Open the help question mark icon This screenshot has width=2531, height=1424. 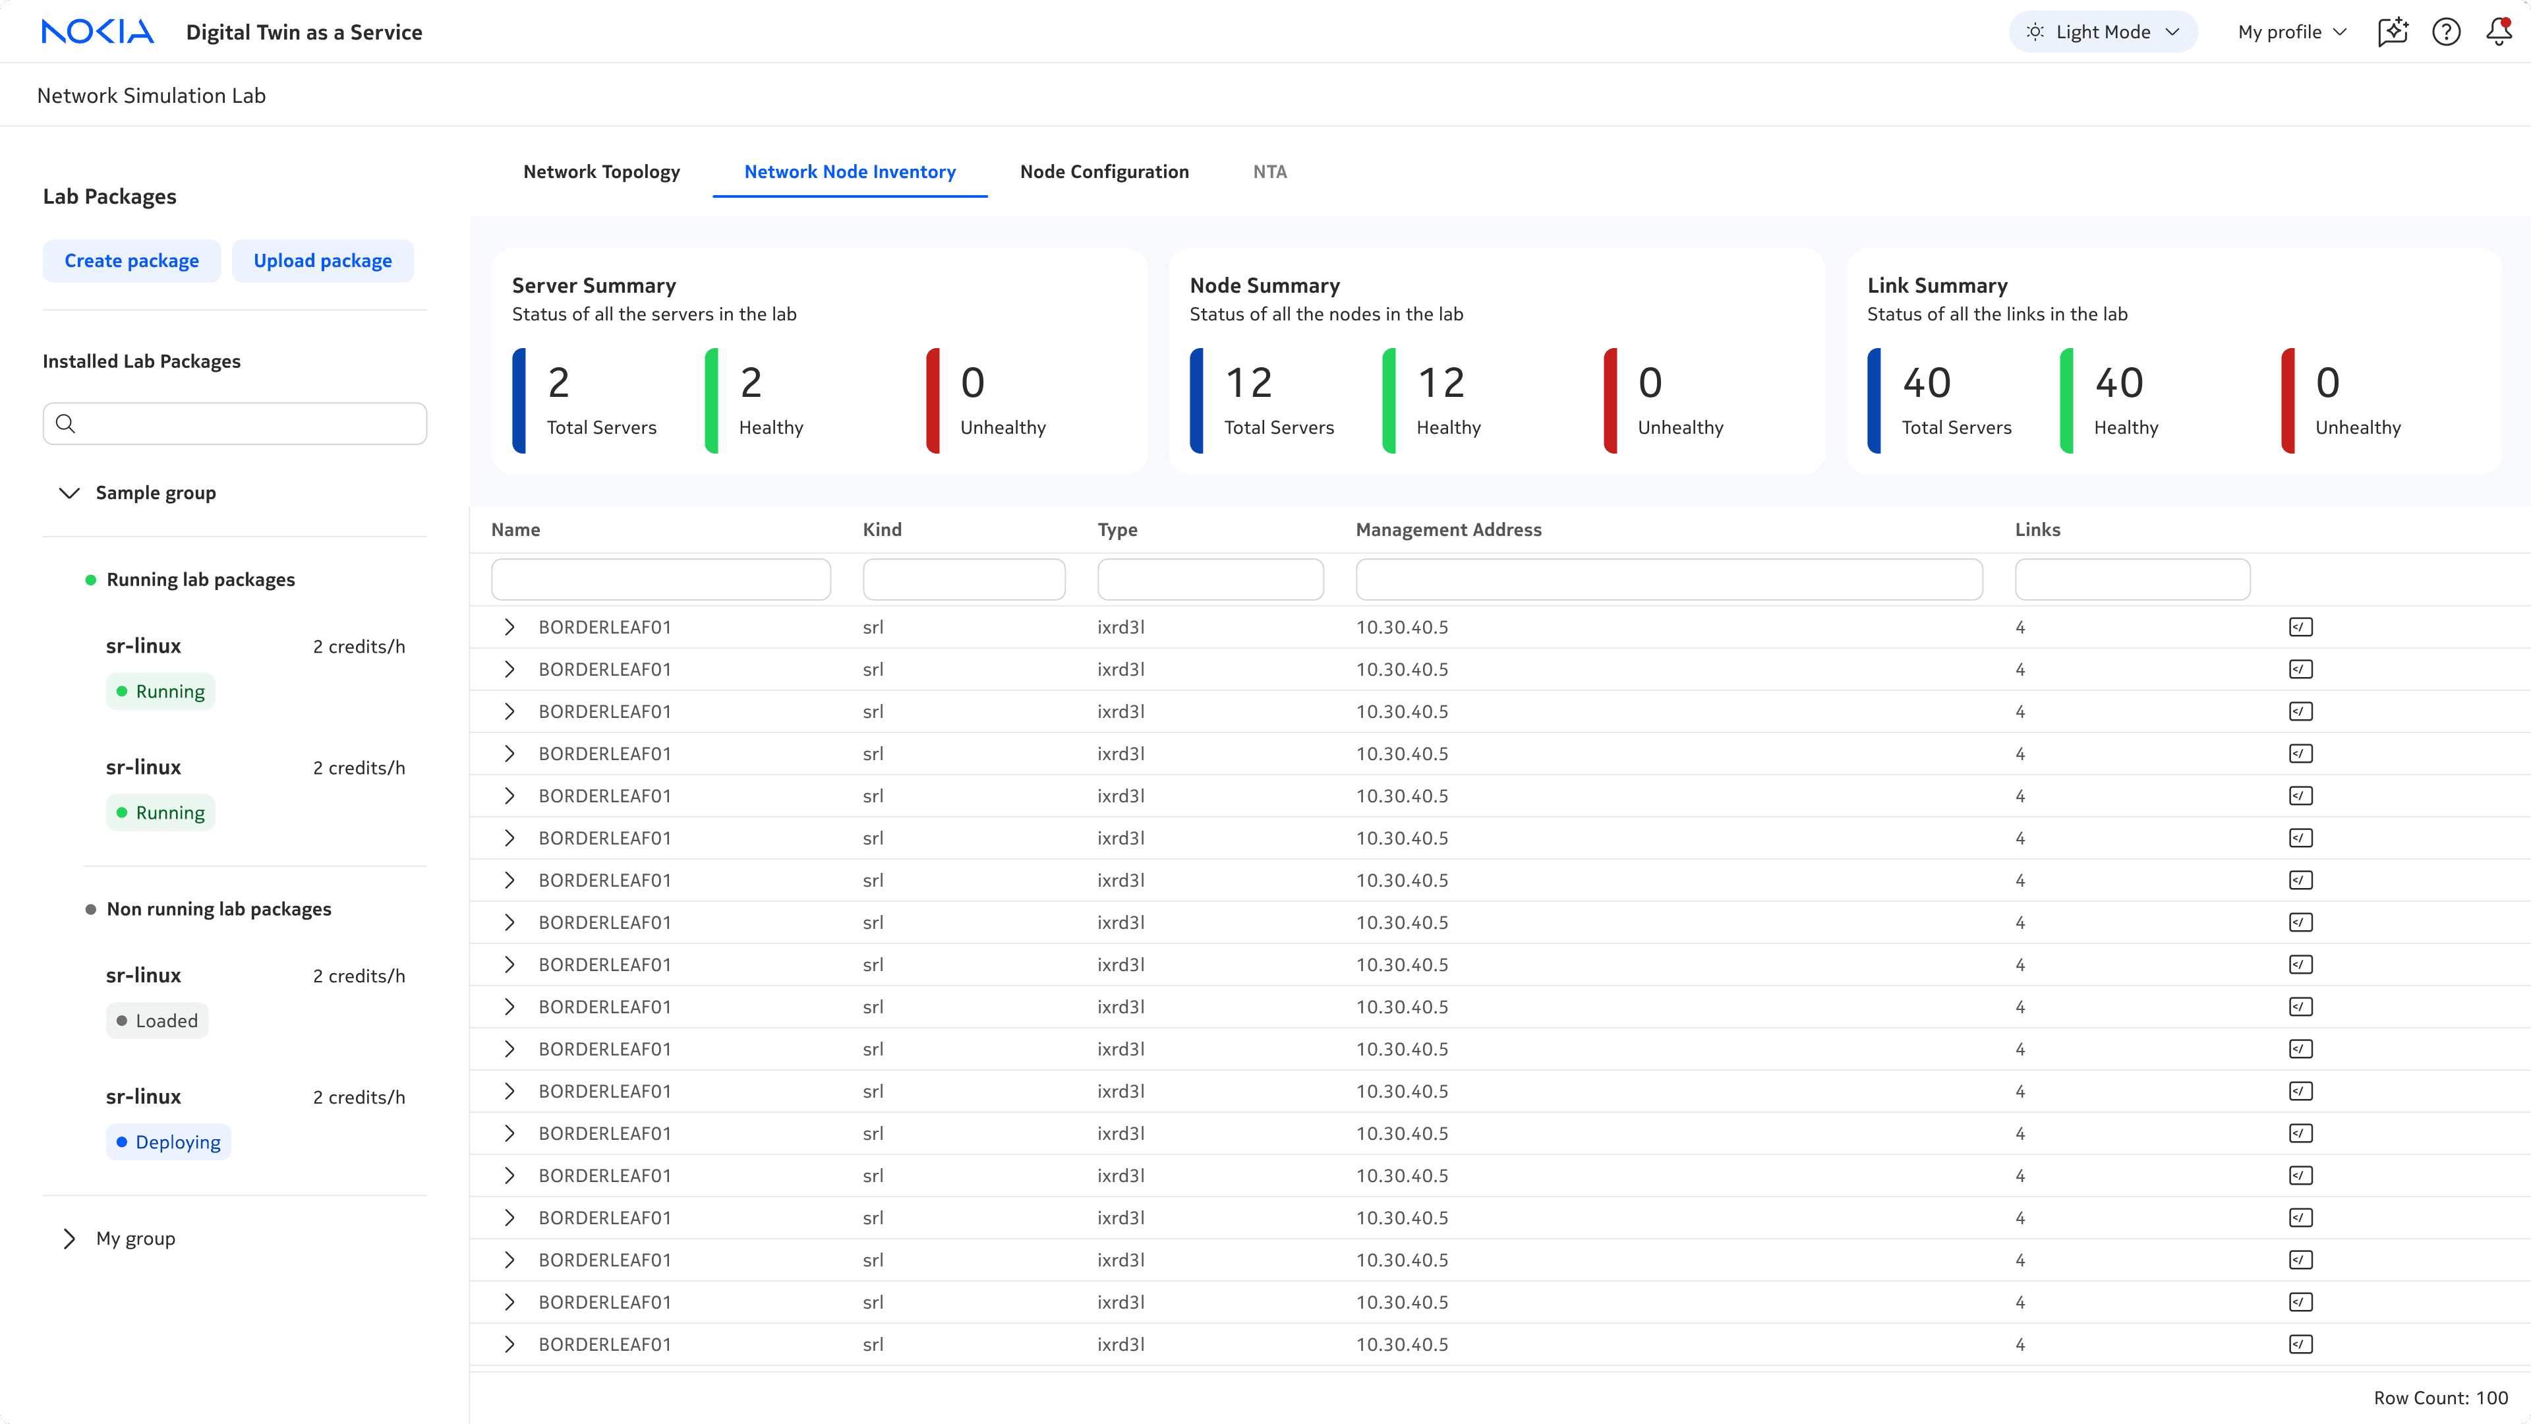pyautogui.click(x=2445, y=32)
